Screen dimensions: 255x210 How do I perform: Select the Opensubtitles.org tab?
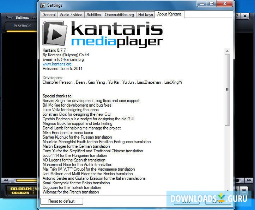tap(119, 15)
